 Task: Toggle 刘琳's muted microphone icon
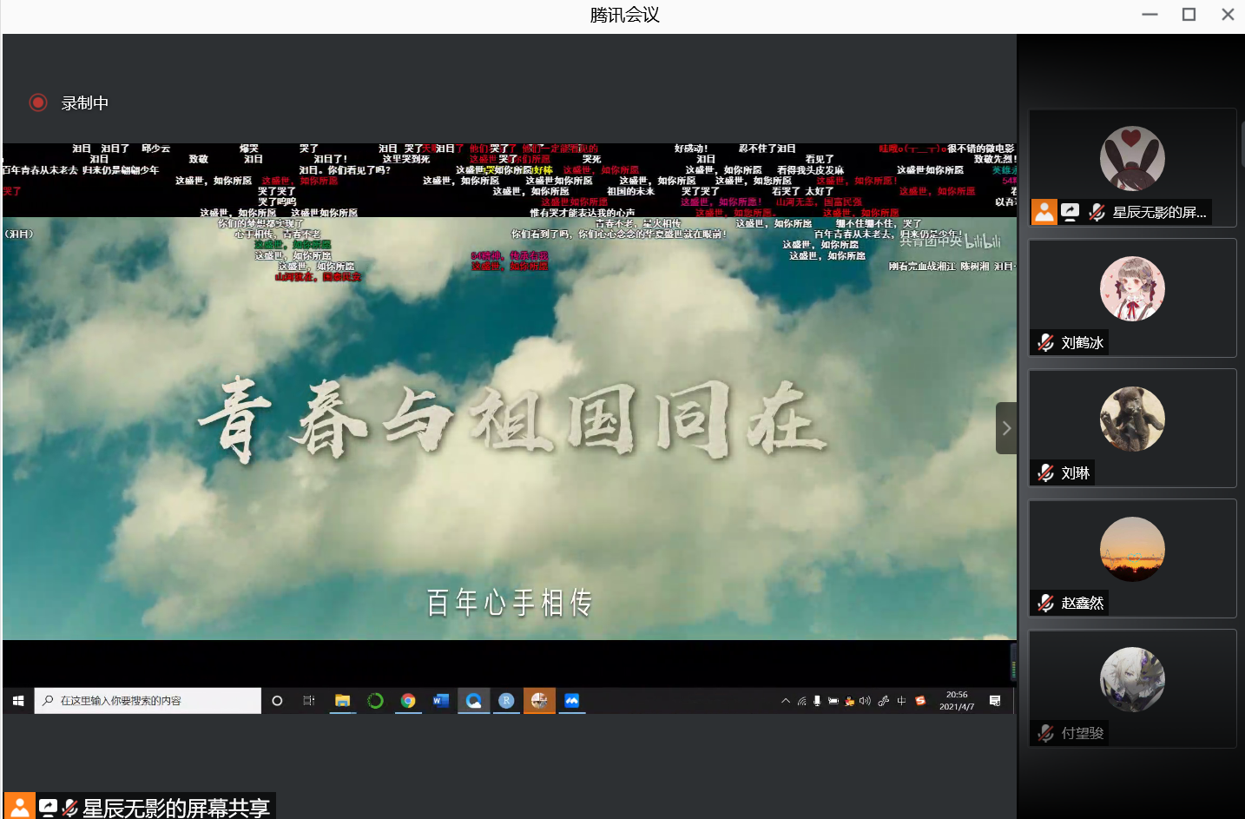1045,473
